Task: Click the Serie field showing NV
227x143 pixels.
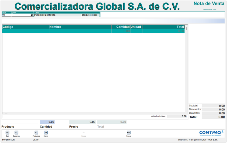Action: point(6,15)
